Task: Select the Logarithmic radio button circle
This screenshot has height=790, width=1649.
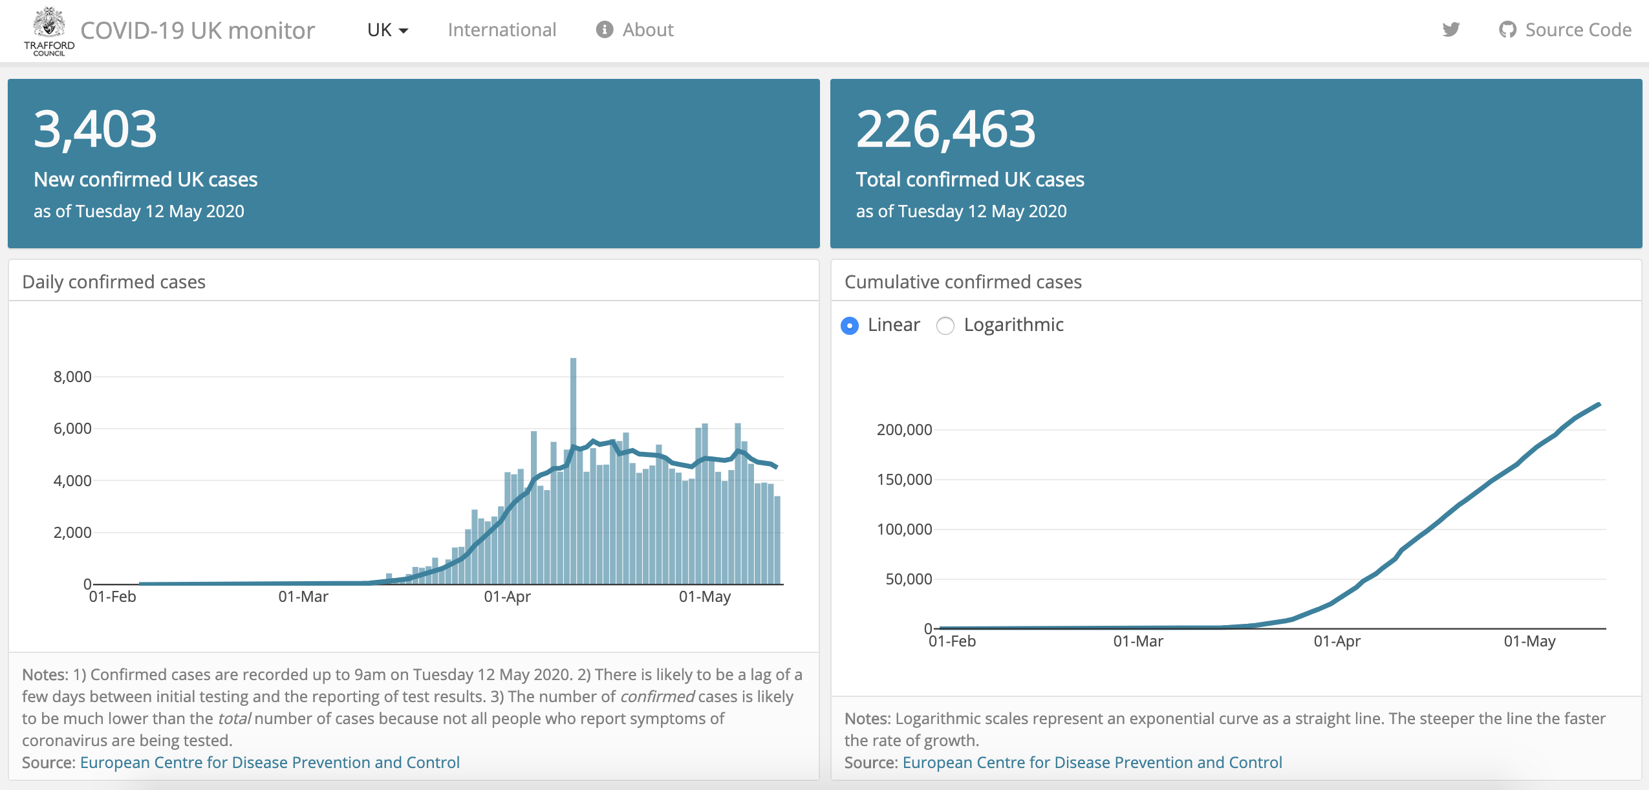Action: (946, 326)
